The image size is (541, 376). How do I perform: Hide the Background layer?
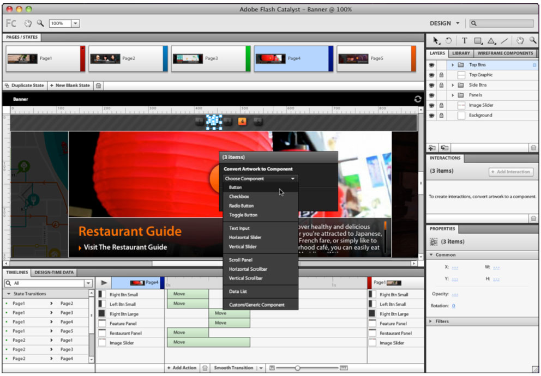tap(431, 116)
